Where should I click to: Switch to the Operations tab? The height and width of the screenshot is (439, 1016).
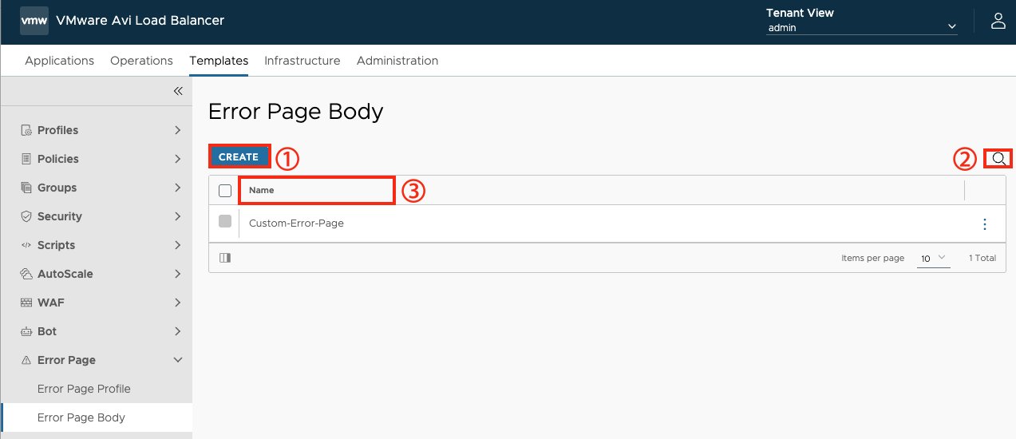point(141,61)
